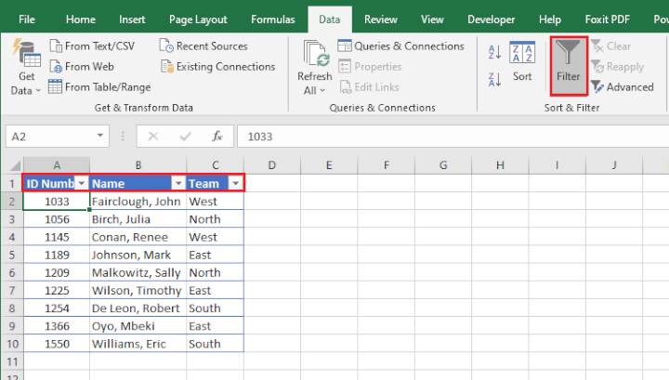Click Clear filter
669x380 pixels.
pos(611,46)
